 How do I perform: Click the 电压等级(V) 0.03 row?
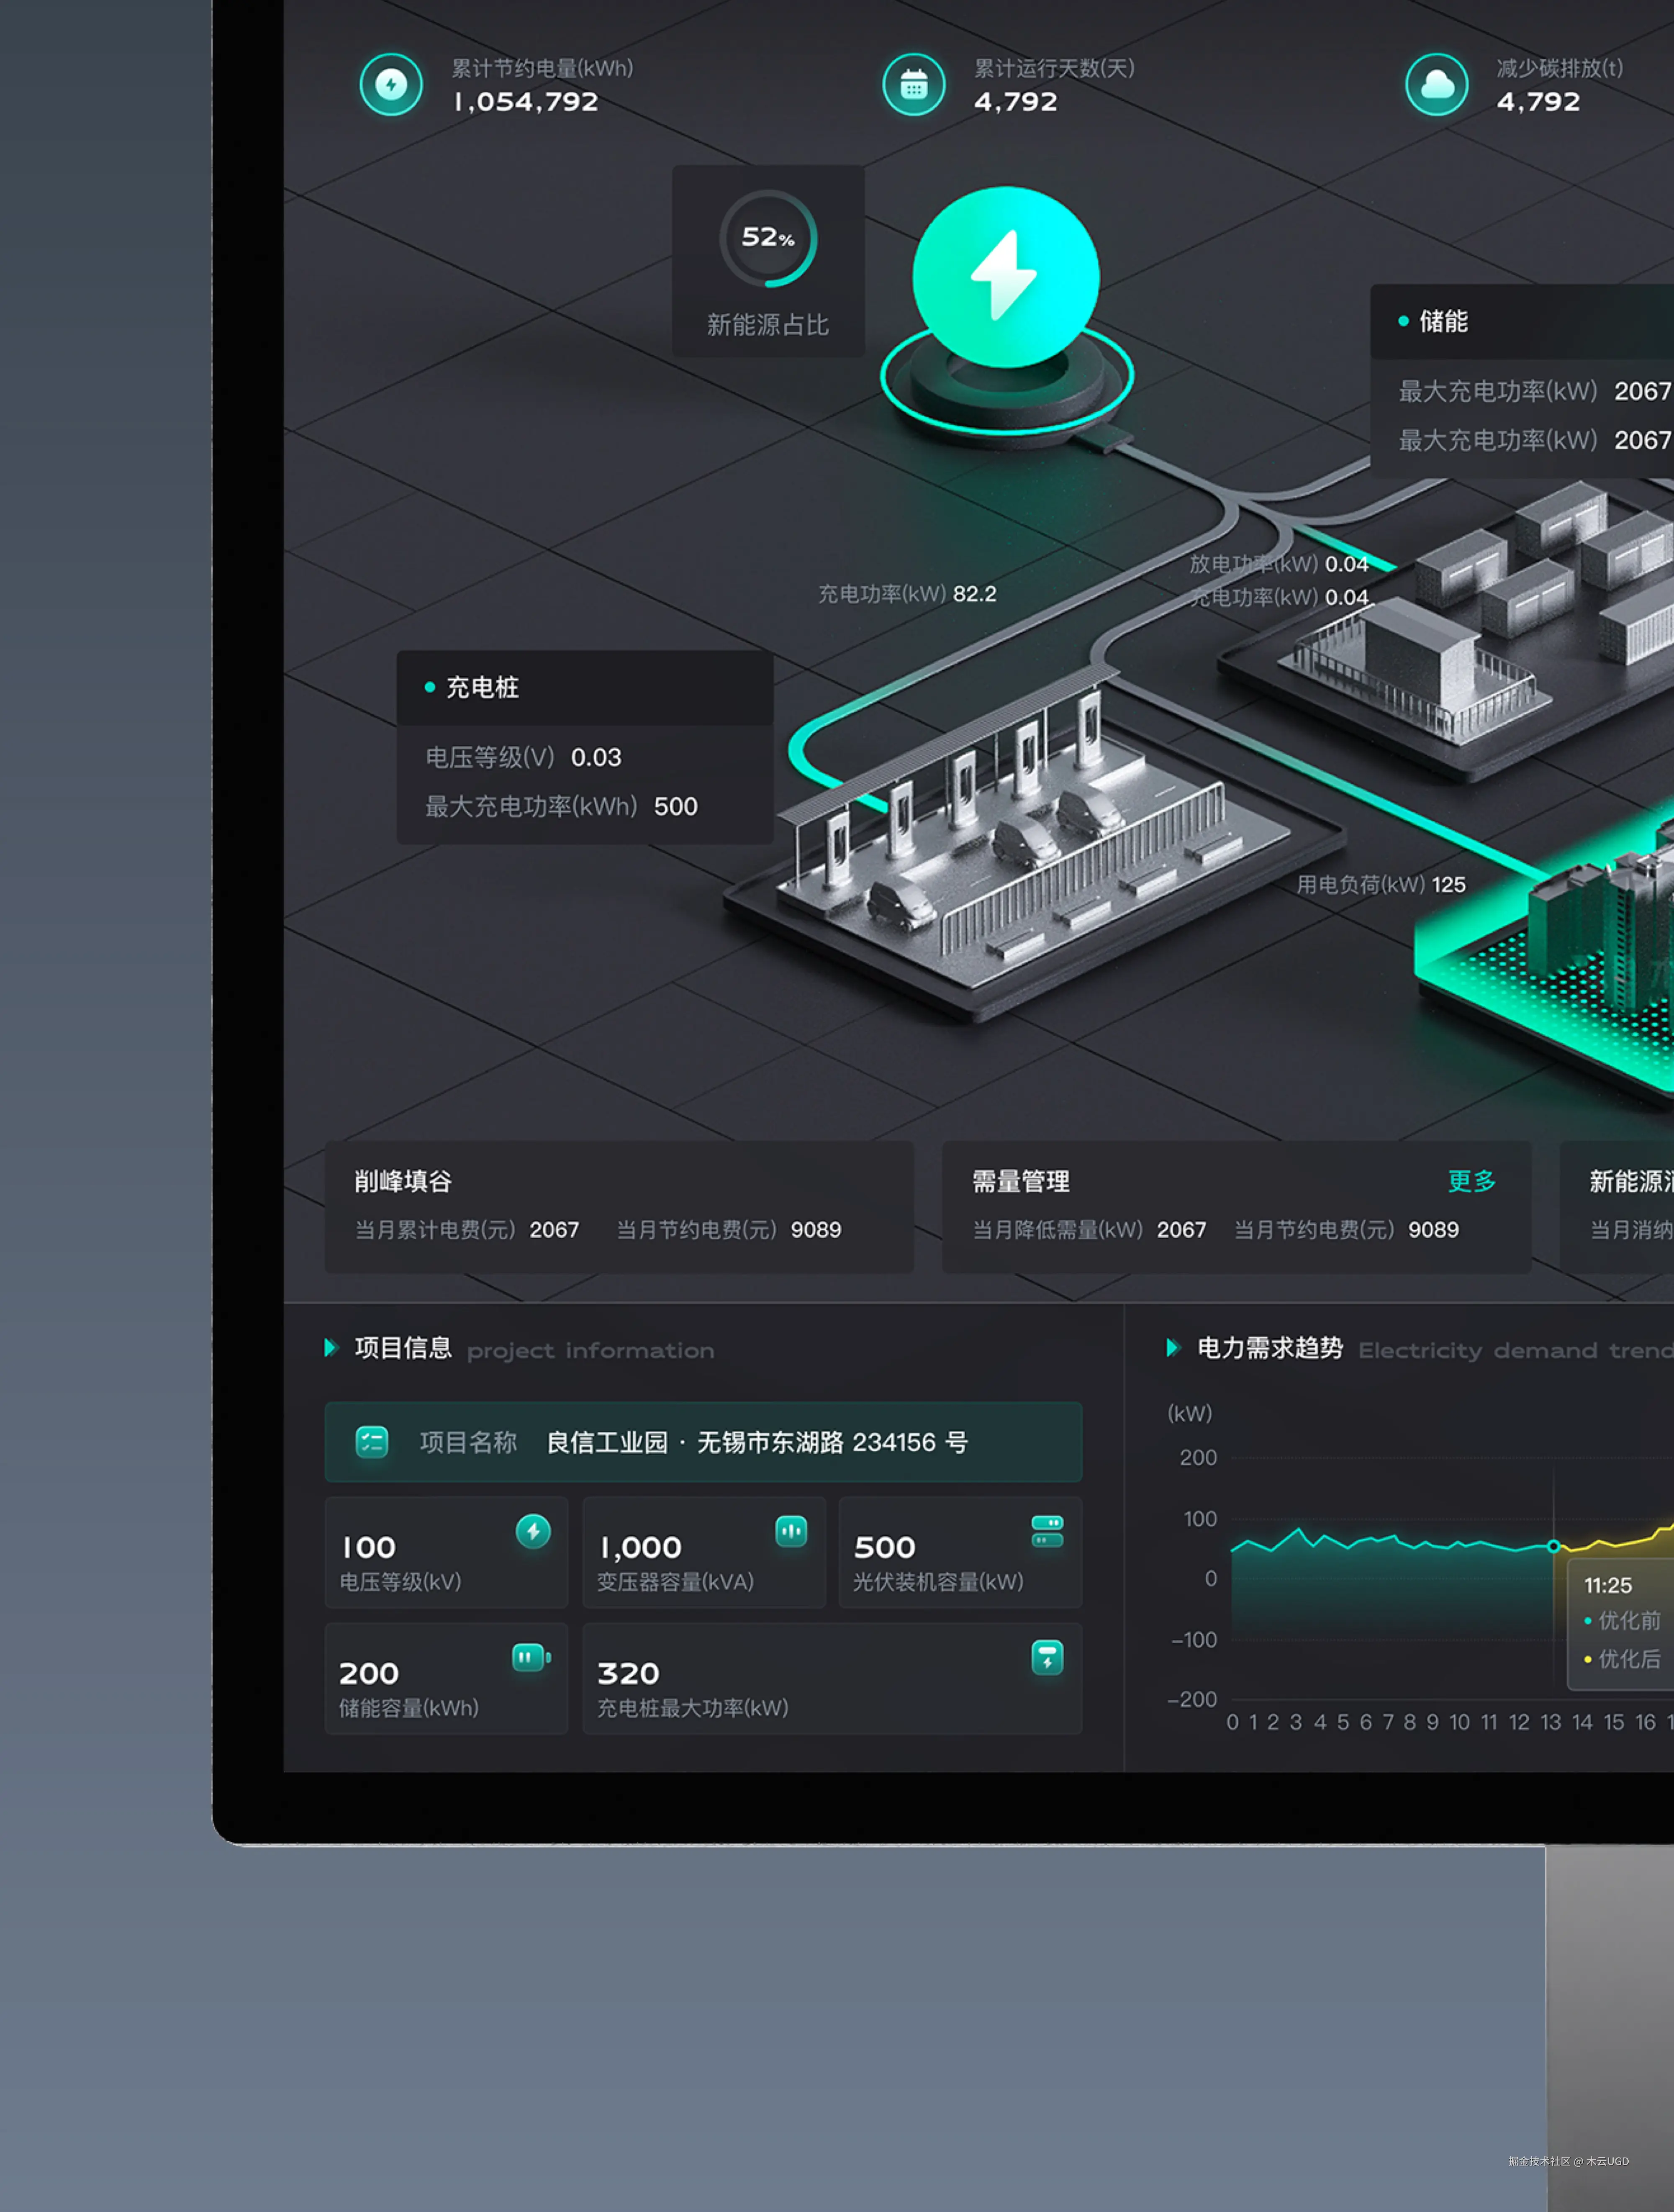click(524, 757)
